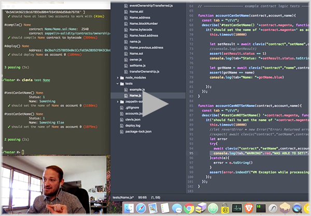Screen dimensions: 311x216
Task: Click the file icon beside .gitignore
Action: [122, 108]
